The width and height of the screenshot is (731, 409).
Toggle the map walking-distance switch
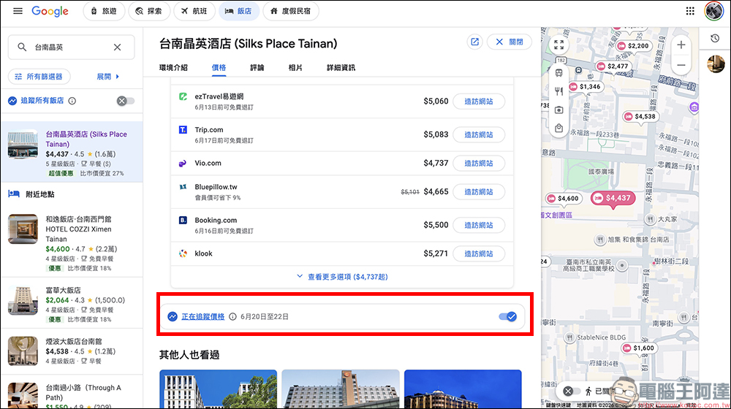[x=572, y=391]
